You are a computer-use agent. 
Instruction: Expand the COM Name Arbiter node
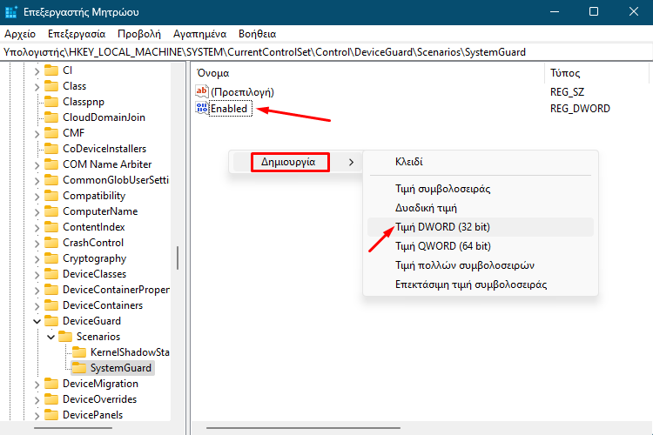37,165
